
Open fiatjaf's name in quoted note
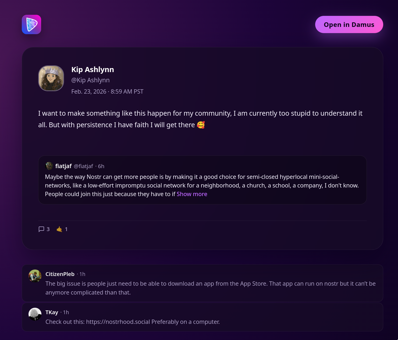click(63, 166)
